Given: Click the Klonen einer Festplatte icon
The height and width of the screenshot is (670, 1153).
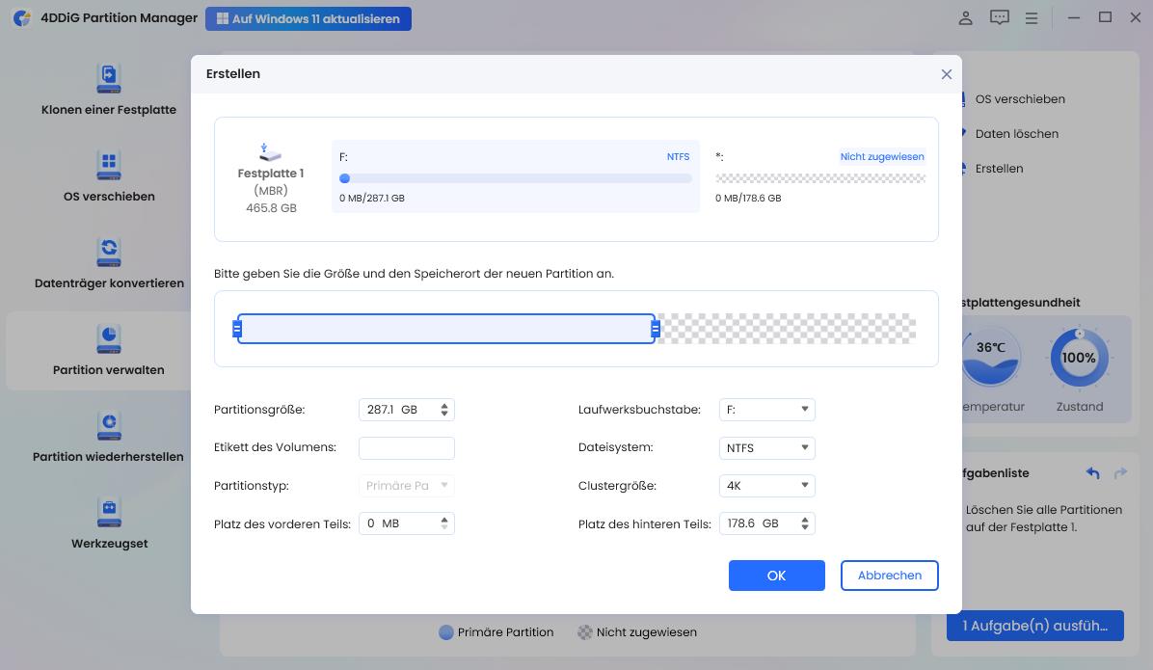Looking at the screenshot, I should 108,78.
